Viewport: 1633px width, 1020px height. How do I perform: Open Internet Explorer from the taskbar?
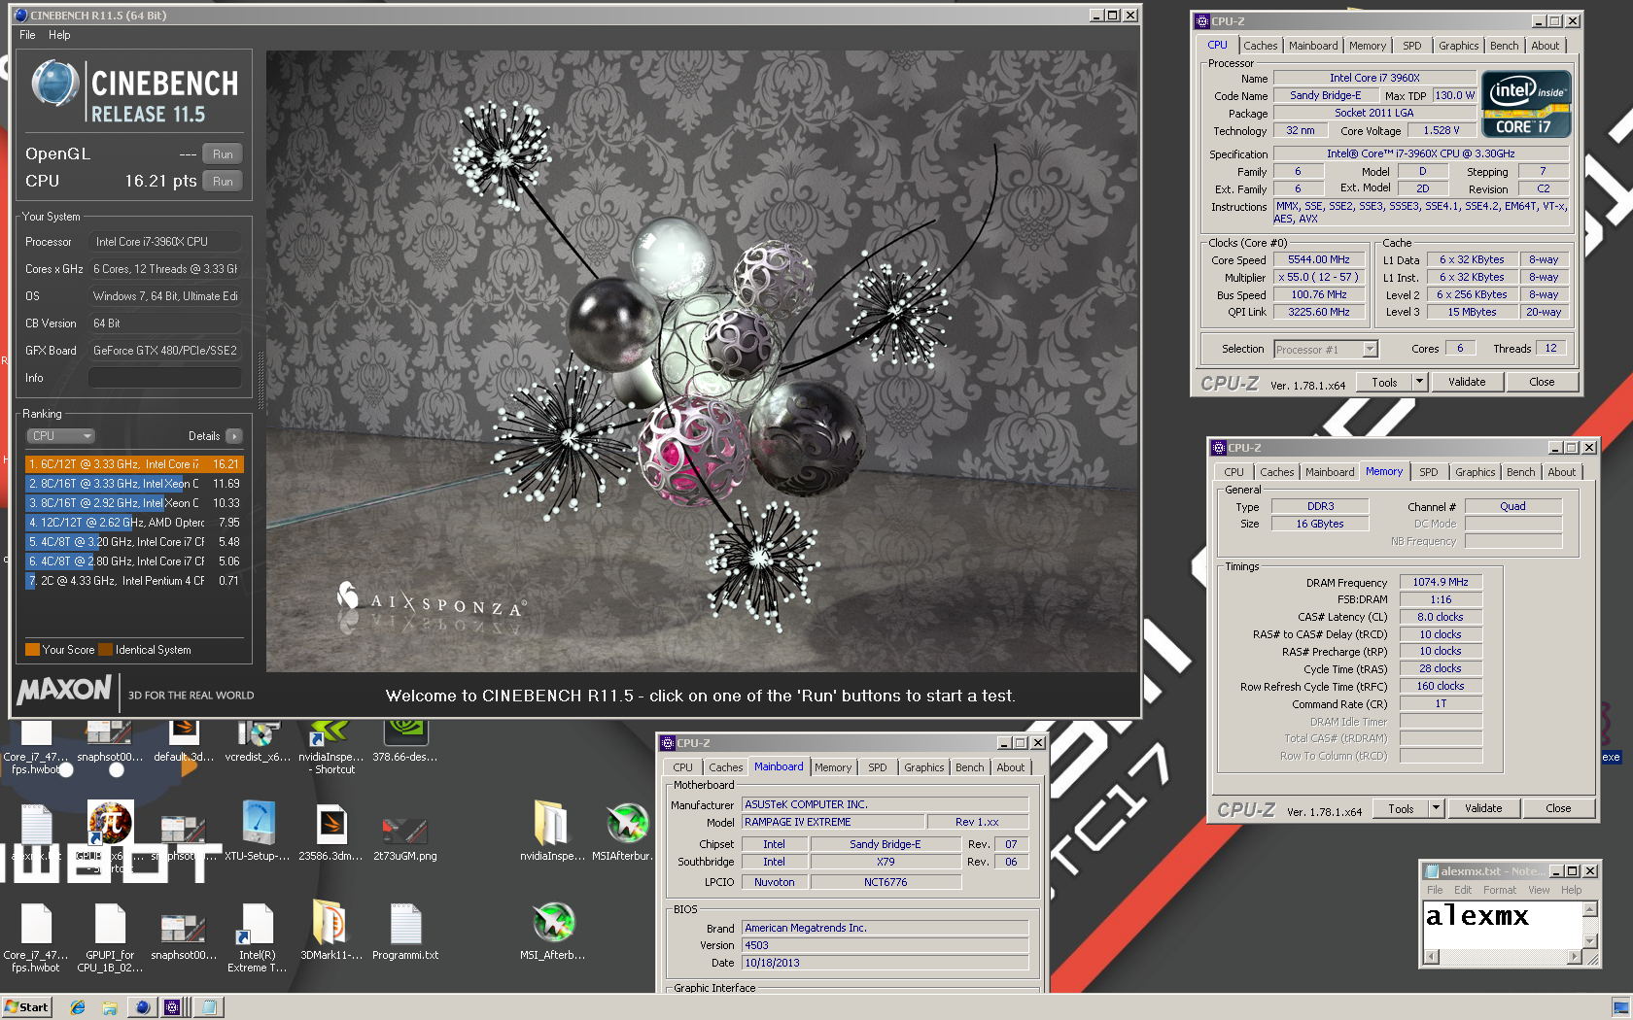point(78,1007)
